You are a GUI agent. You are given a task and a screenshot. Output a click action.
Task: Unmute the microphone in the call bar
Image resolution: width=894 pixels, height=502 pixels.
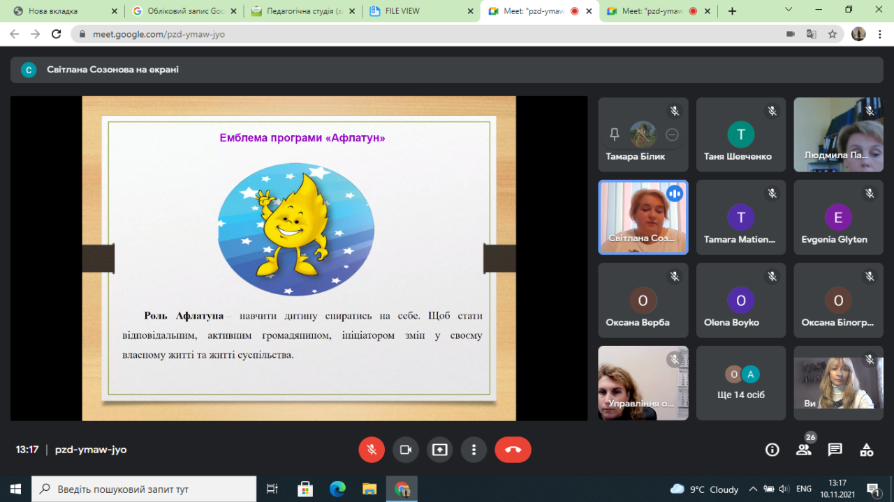pyautogui.click(x=372, y=450)
